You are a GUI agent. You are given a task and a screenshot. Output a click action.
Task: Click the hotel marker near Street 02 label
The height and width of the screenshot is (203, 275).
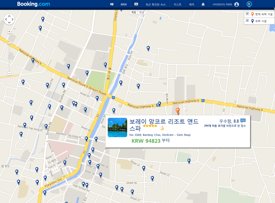(97, 98)
